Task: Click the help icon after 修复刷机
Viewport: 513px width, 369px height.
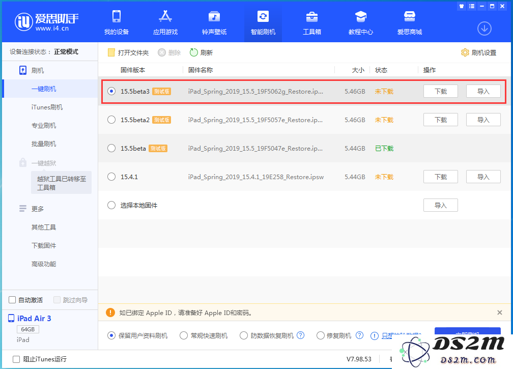Action: click(359, 335)
